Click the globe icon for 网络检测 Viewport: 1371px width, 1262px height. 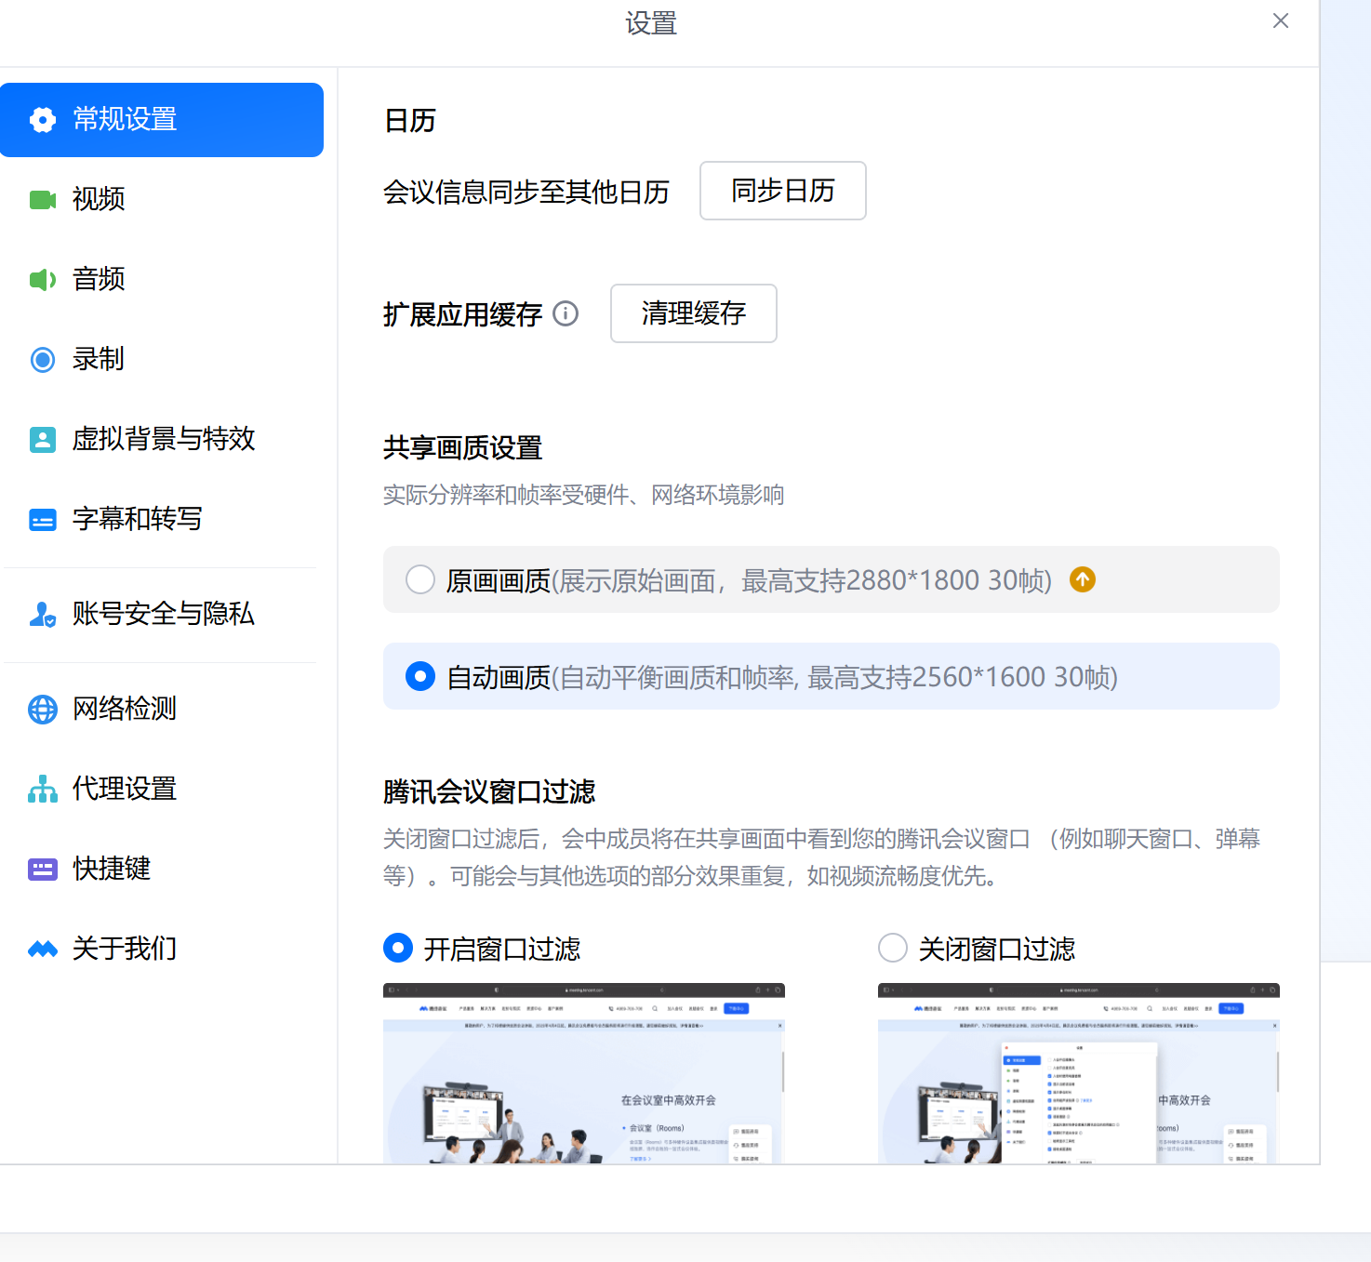(x=43, y=710)
